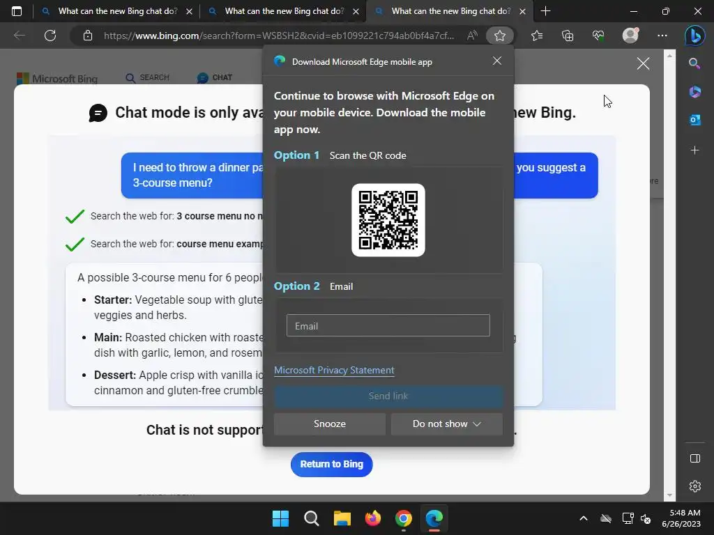
Task: Refresh the current page
Action: pos(50,36)
